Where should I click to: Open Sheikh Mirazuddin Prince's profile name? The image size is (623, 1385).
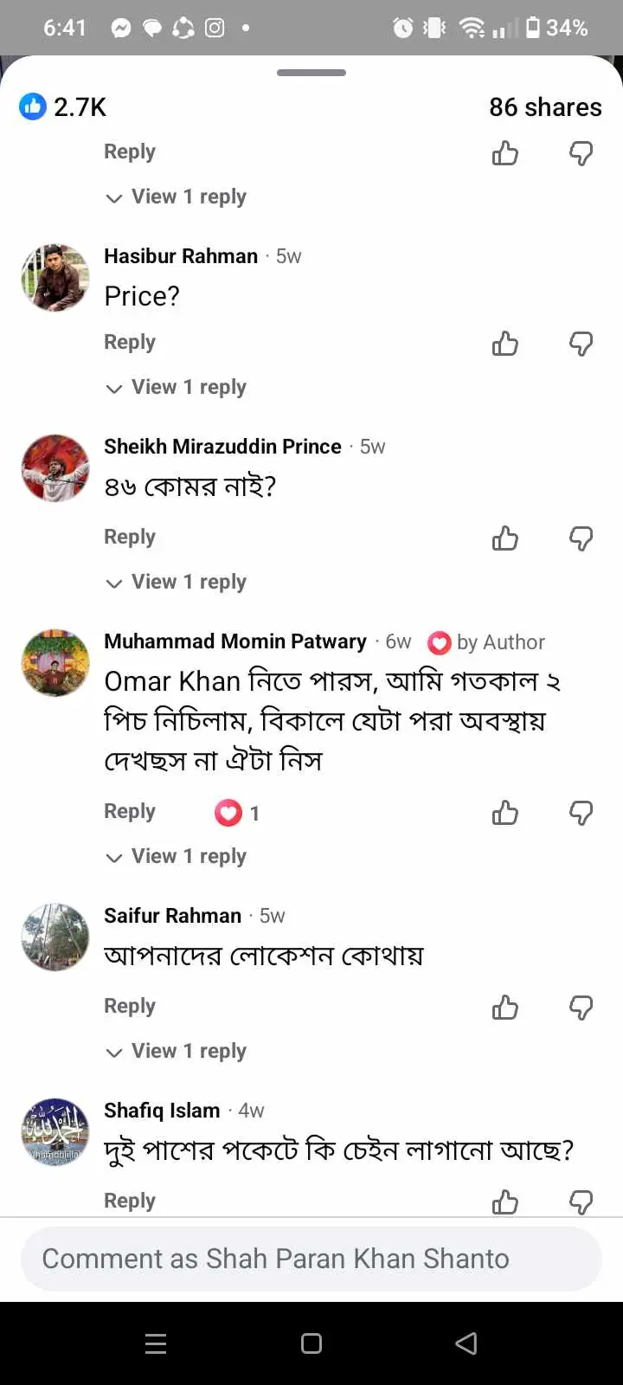[222, 447]
